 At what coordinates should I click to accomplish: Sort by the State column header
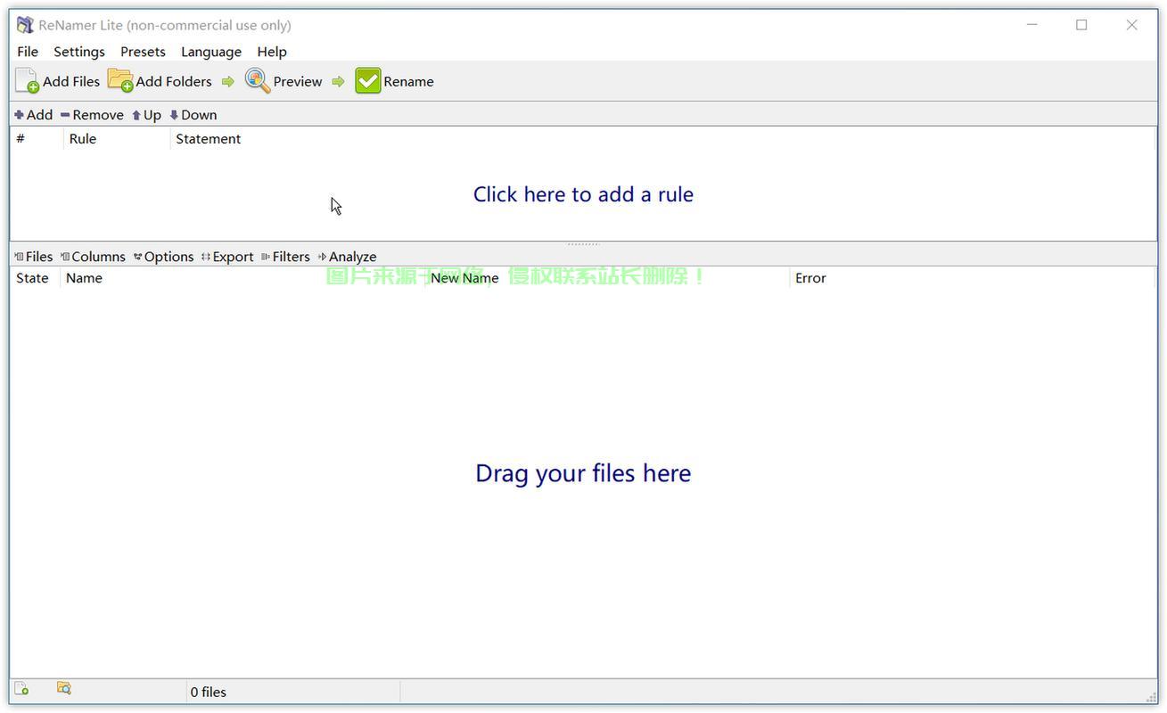pyautogui.click(x=35, y=278)
